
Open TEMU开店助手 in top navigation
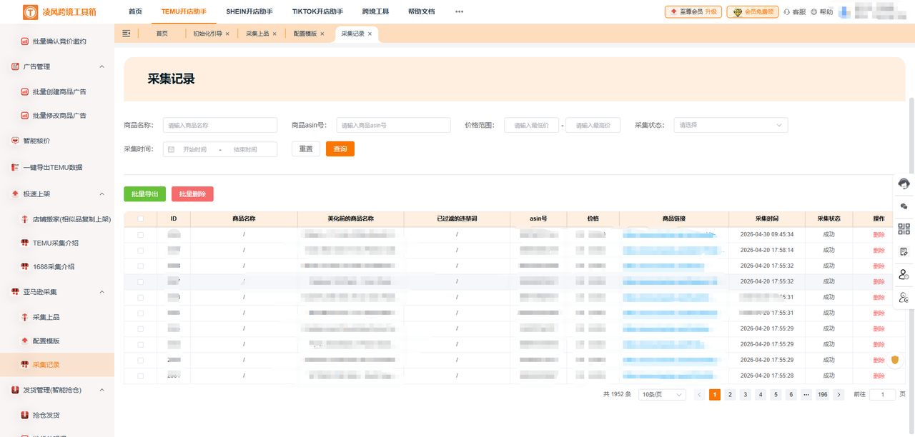coord(184,12)
